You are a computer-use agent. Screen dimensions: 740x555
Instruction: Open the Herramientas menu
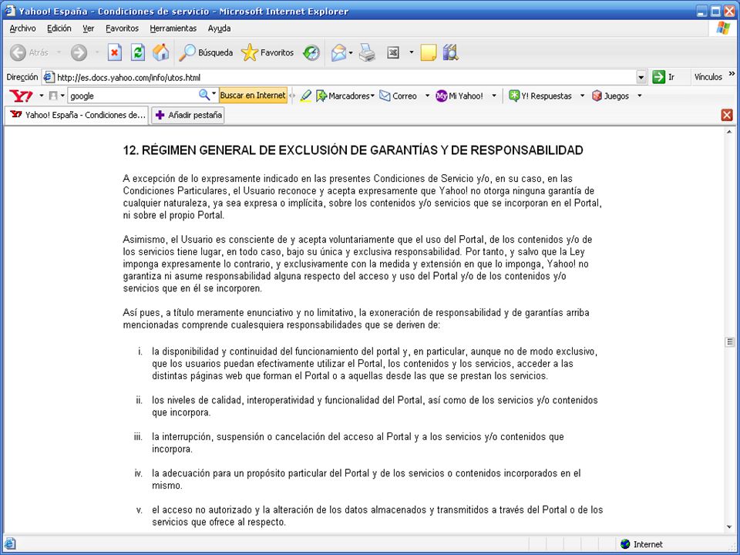pos(173,29)
